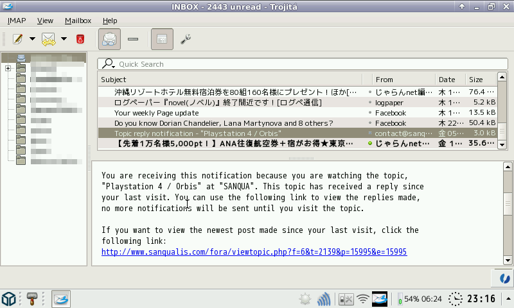Image resolution: width=514 pixels, height=308 pixels.
Task: Click the Wi-Fi icon in system tray
Action: [364, 299]
